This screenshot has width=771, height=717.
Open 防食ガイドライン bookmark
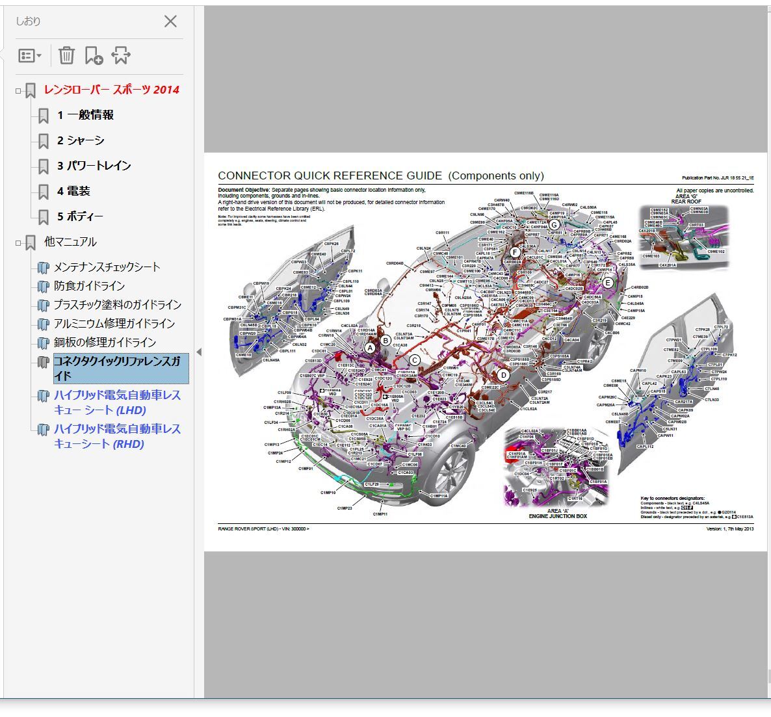90,286
